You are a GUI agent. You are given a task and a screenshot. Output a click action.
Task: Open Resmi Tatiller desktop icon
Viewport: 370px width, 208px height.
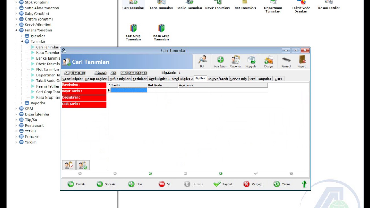pos(329,5)
